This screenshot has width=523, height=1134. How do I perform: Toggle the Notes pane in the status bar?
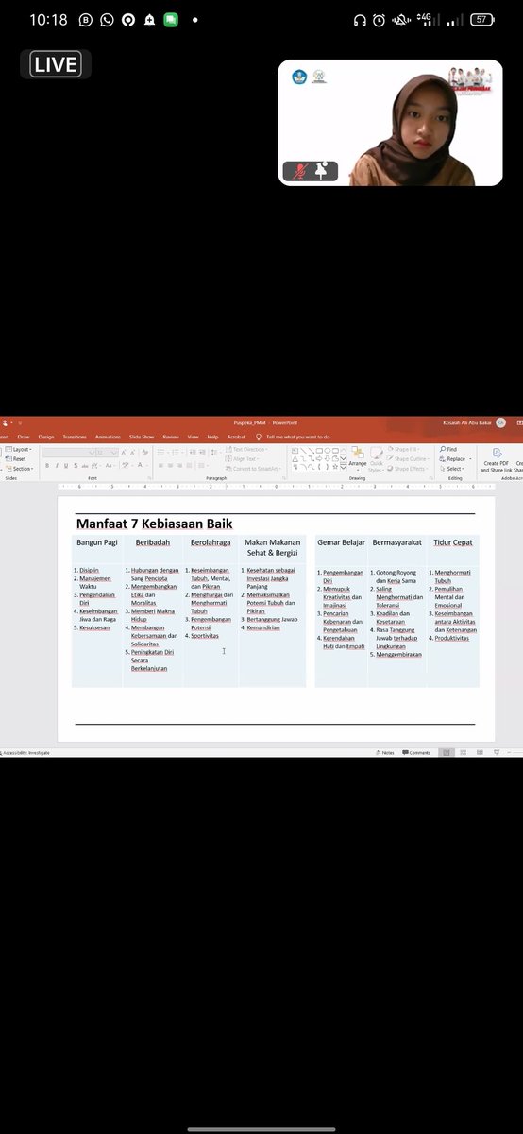[x=383, y=753]
